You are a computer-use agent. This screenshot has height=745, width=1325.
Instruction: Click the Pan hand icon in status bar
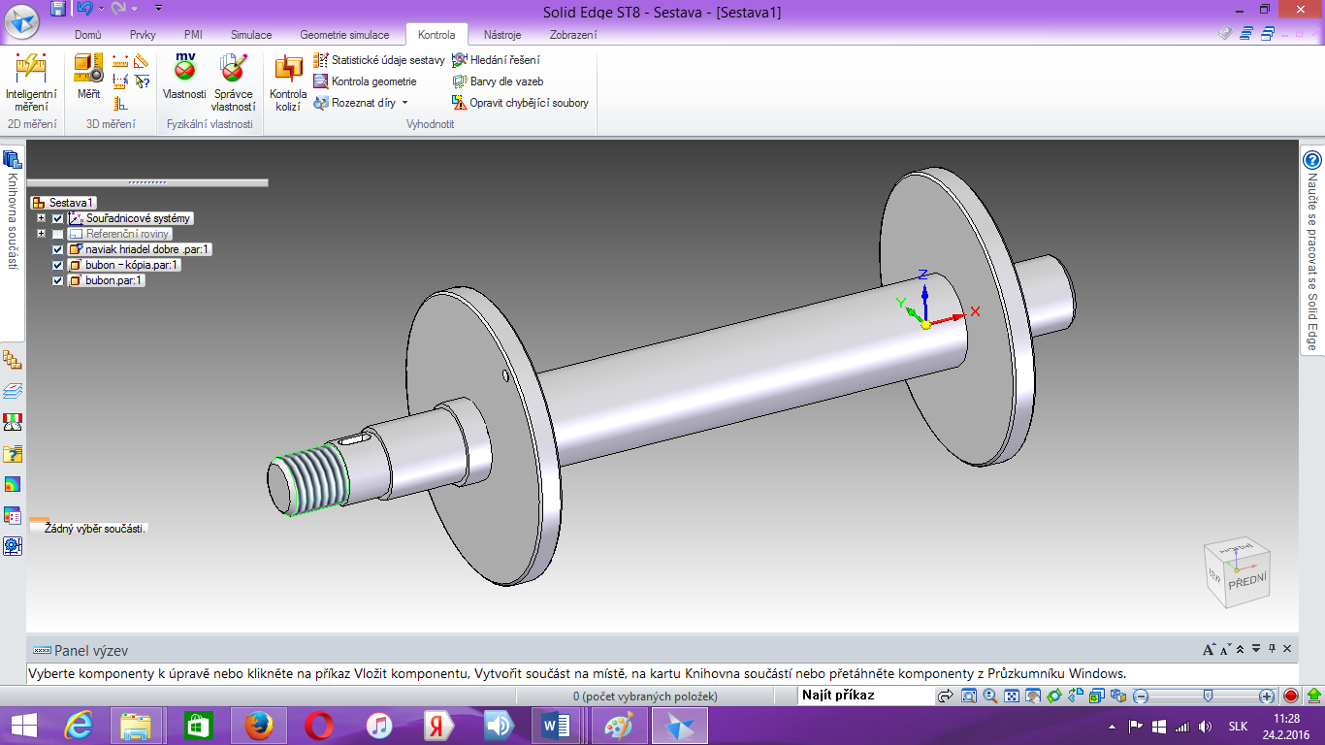click(1032, 696)
